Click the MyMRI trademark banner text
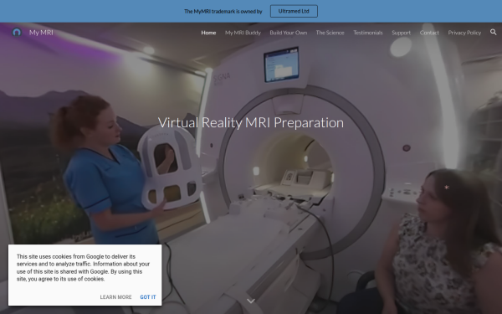502x314 pixels. point(223,12)
